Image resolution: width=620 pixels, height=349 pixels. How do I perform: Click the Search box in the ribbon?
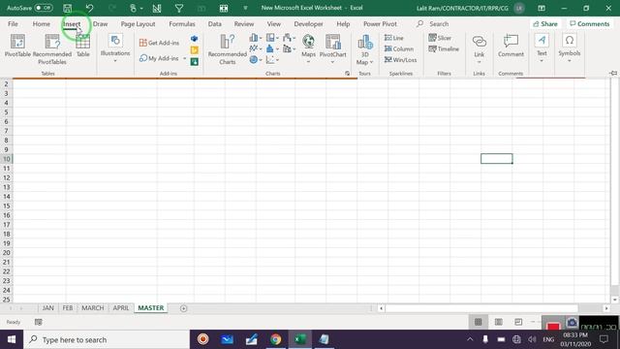[x=439, y=23]
